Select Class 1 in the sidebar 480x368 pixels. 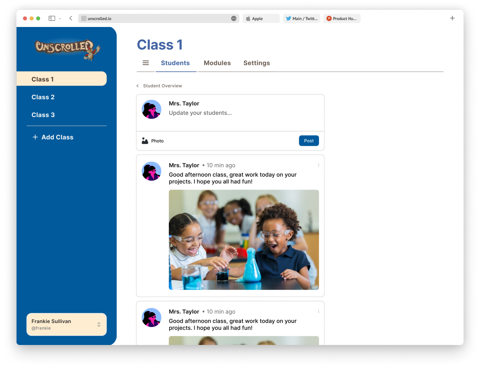tap(61, 79)
